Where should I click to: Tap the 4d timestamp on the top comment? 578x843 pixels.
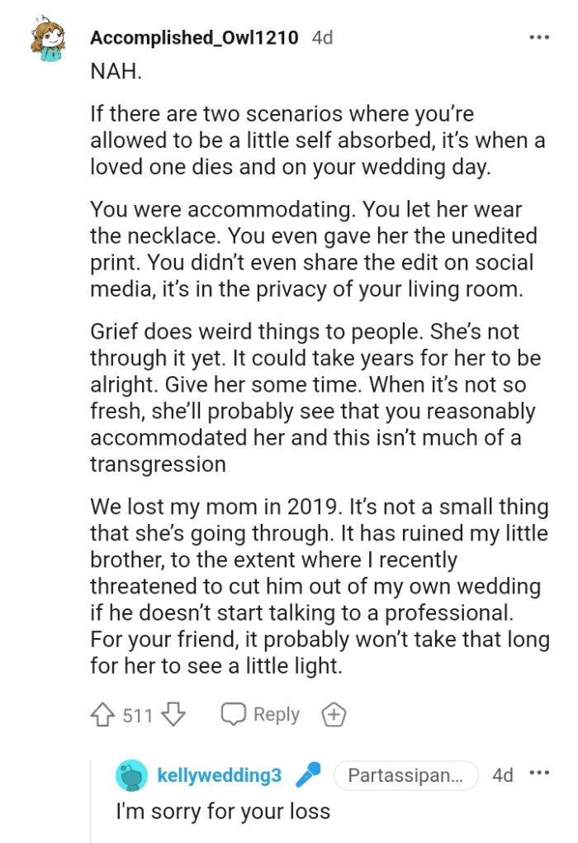321,36
